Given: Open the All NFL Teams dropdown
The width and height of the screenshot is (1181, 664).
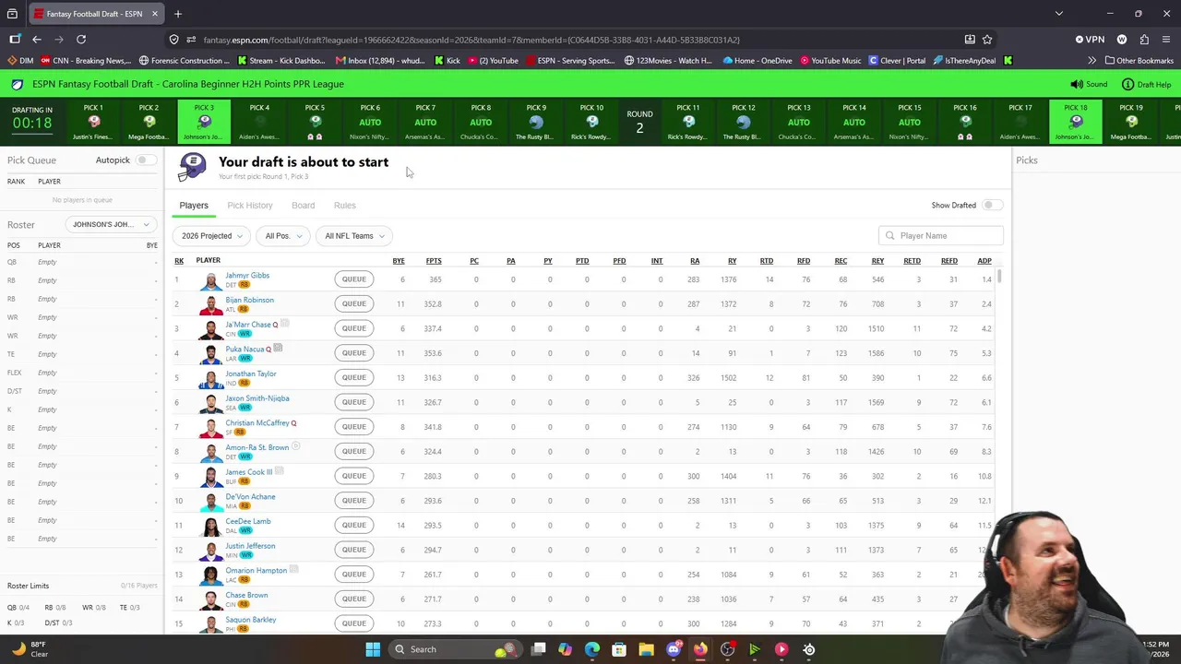Looking at the screenshot, I should (354, 236).
